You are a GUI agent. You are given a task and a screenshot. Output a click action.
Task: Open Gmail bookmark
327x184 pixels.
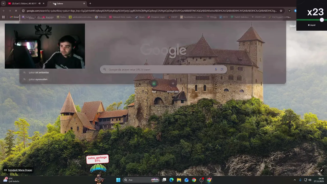pyautogui.click(x=14, y=17)
